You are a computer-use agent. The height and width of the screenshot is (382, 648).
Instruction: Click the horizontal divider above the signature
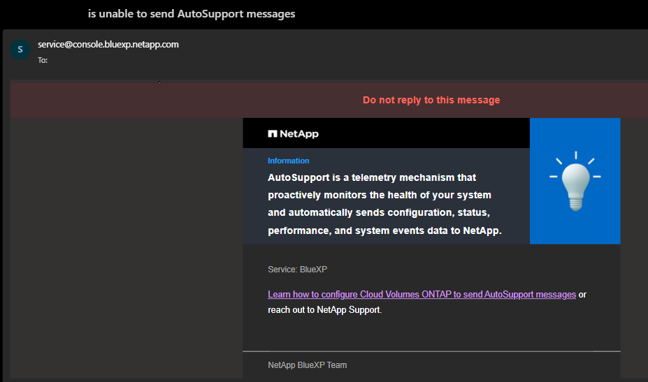pos(431,351)
